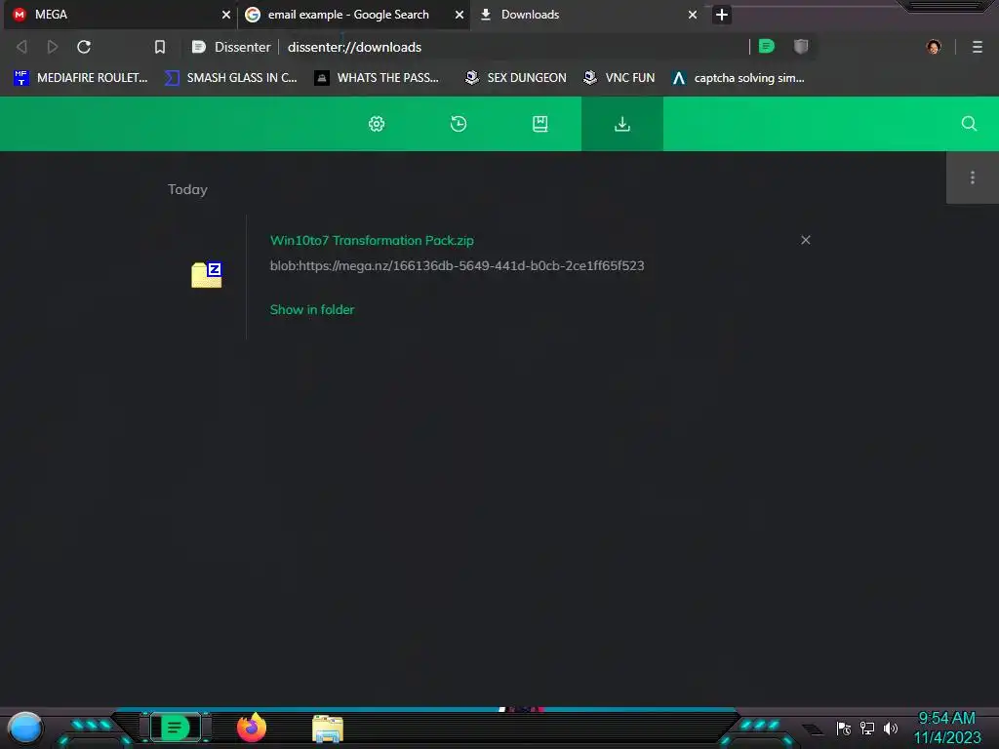
Task: Click the Today date heading
Action: 187,190
